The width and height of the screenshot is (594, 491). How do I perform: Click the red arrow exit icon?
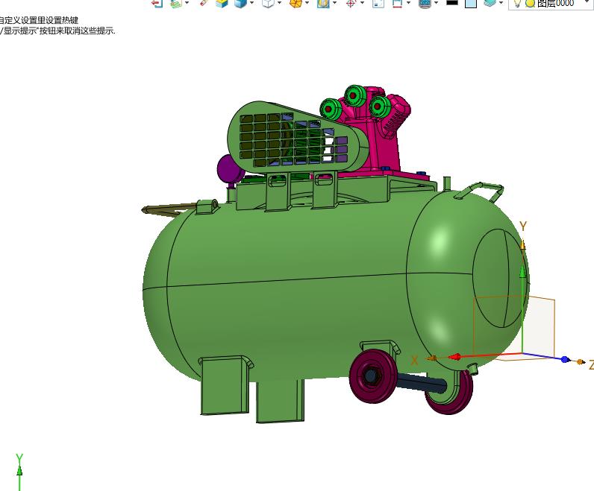(x=157, y=3)
